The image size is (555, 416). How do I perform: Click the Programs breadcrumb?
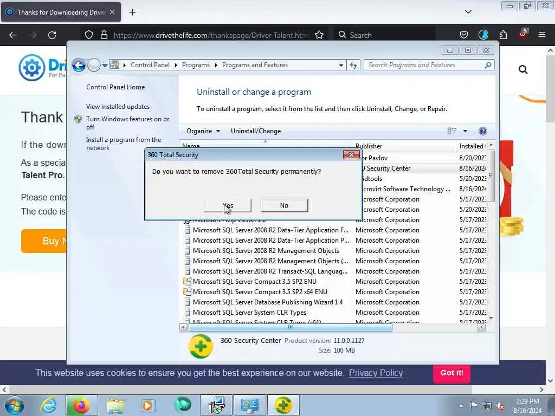tap(196, 65)
